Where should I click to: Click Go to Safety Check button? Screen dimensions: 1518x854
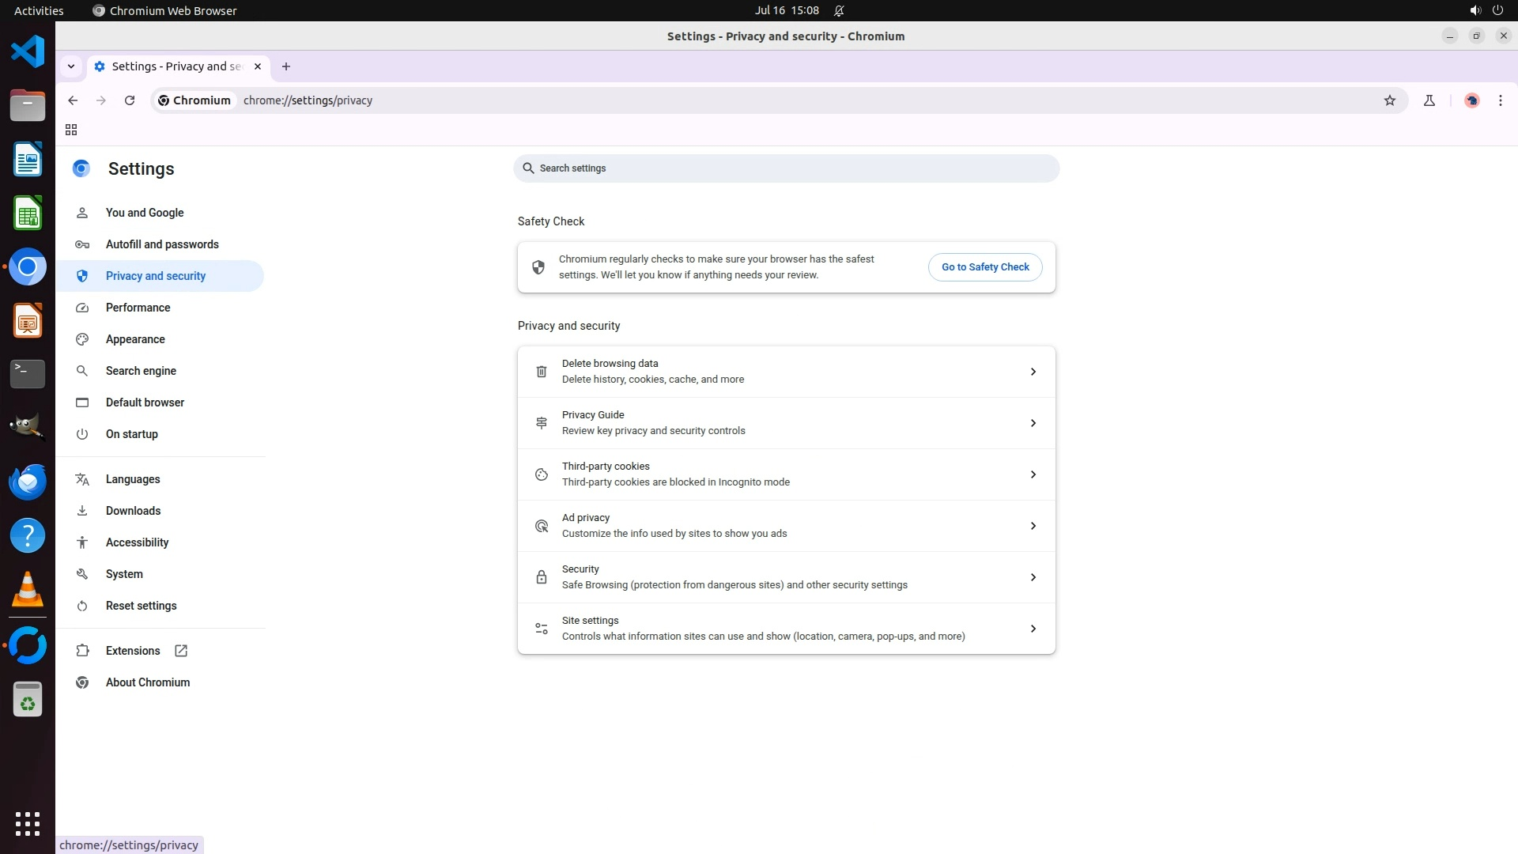click(x=984, y=267)
